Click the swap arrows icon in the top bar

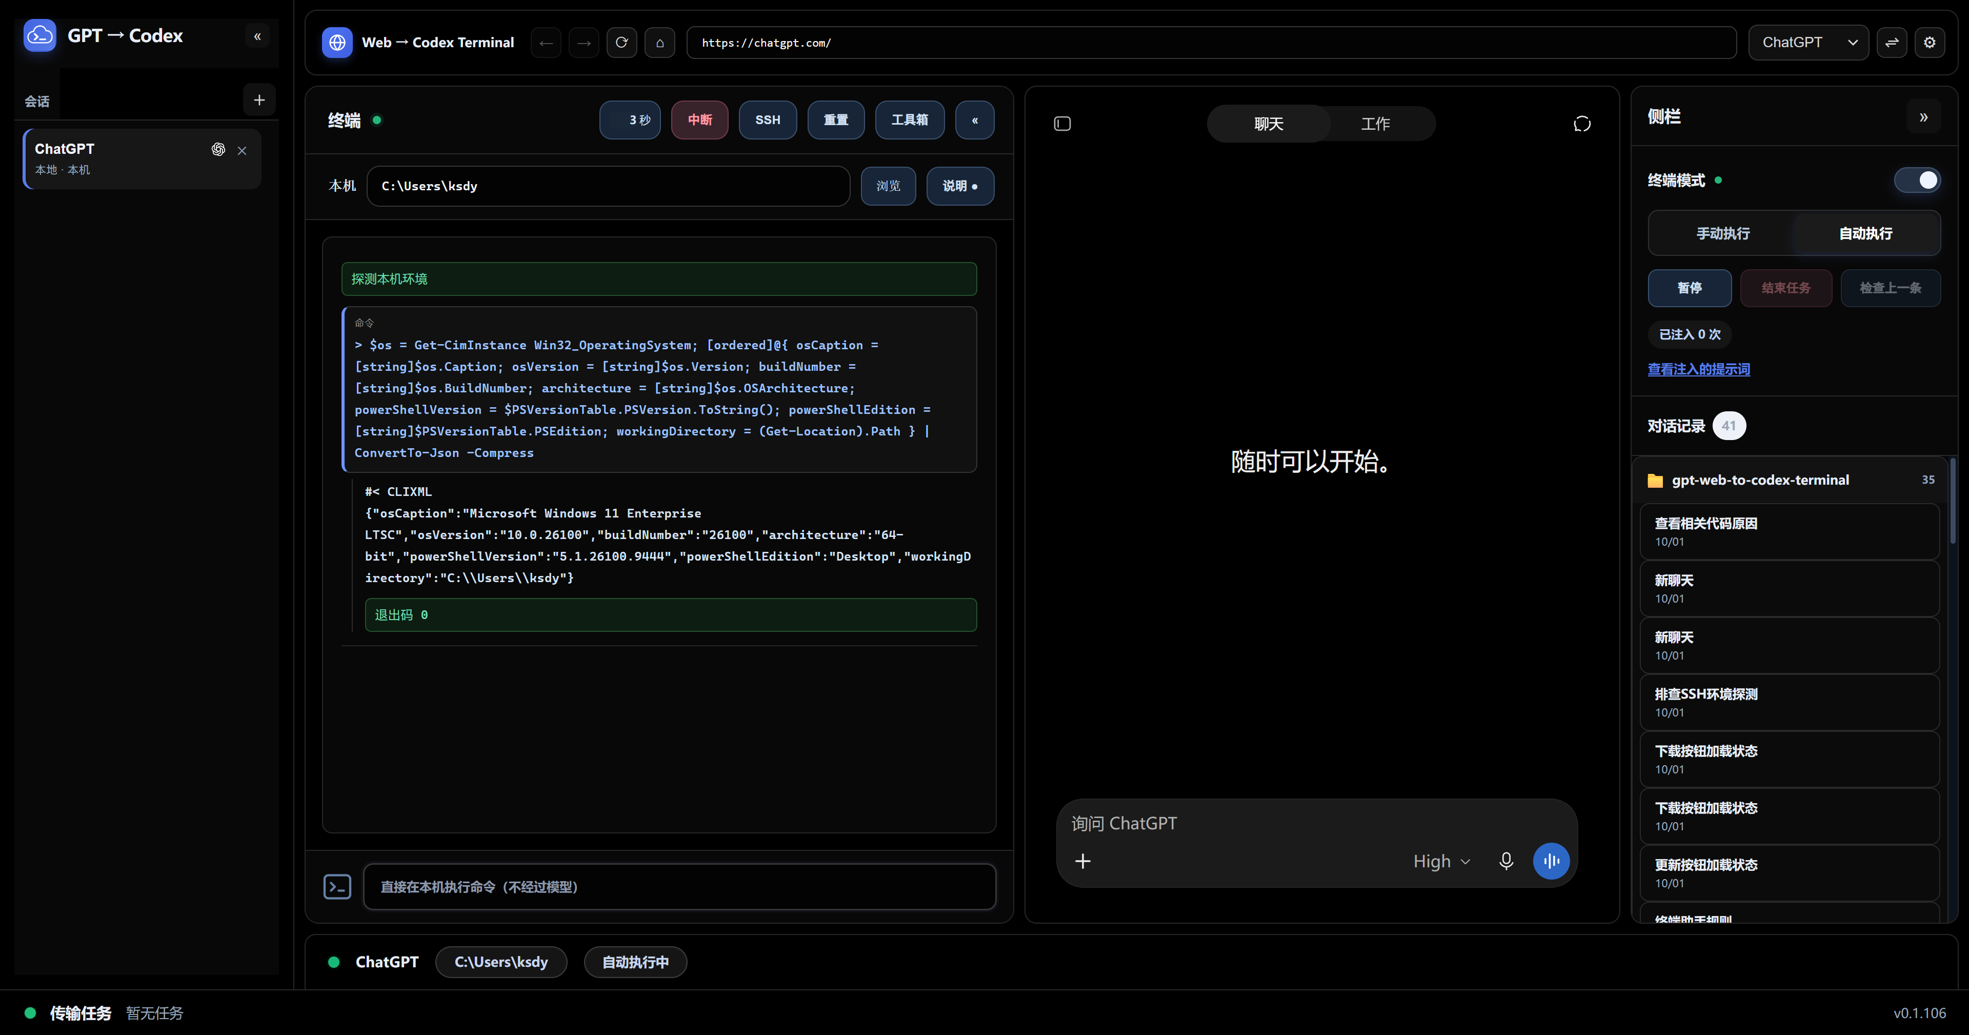[1892, 43]
